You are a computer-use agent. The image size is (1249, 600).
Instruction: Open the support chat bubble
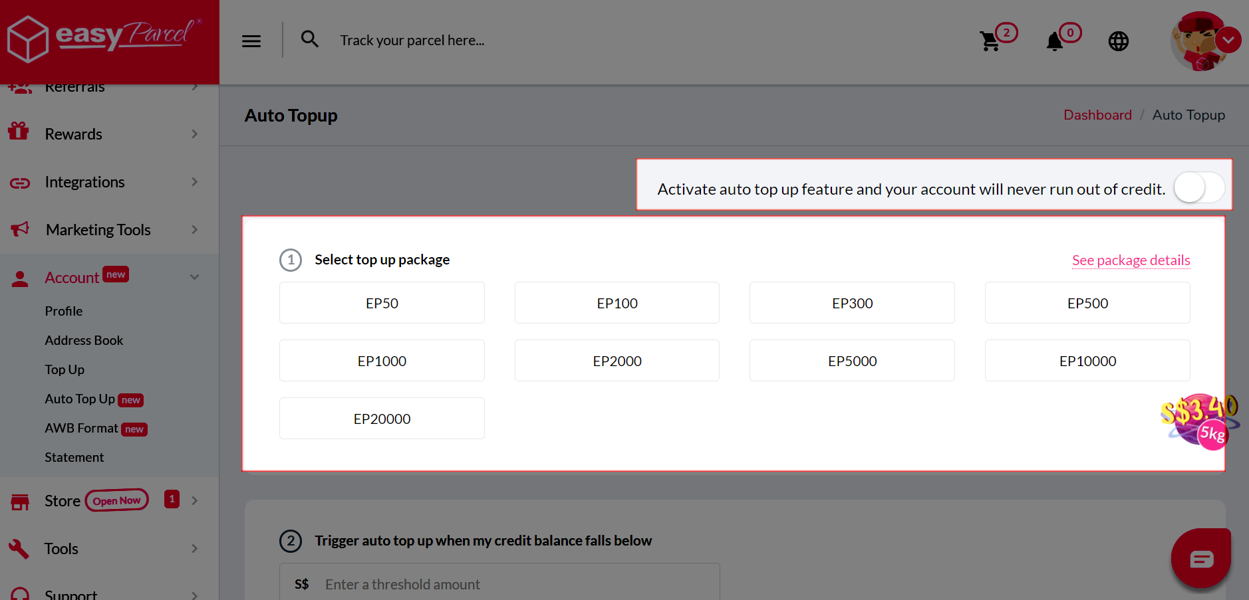pyautogui.click(x=1201, y=558)
